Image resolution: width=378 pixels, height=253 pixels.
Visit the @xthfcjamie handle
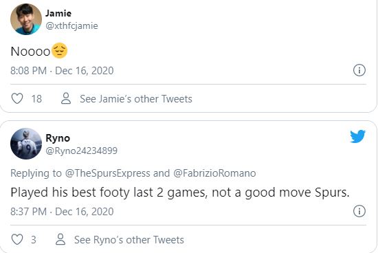(x=71, y=26)
